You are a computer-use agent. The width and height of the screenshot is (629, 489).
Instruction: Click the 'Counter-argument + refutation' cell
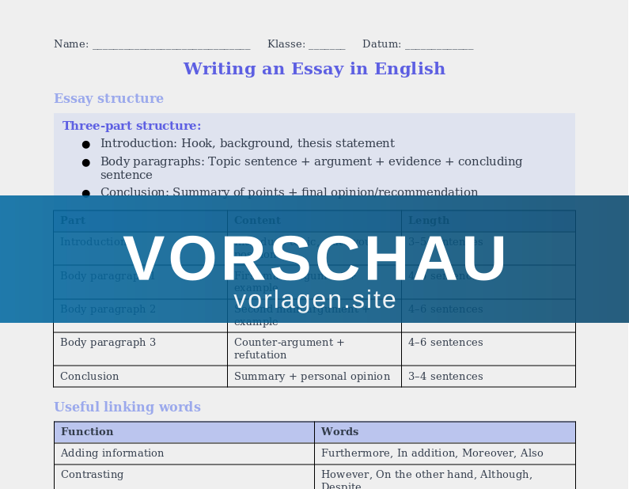click(315, 349)
